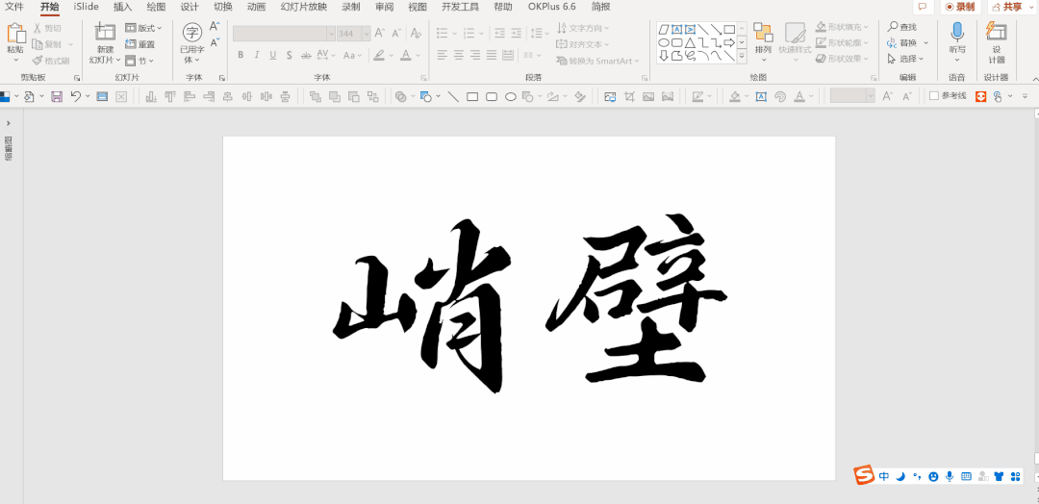Screen dimensions: 1039x504
Task: Click the Sogou voice input microphone icon
Action: coord(950,476)
